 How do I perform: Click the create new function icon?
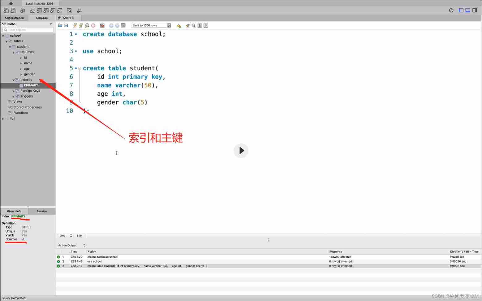pos(60,11)
